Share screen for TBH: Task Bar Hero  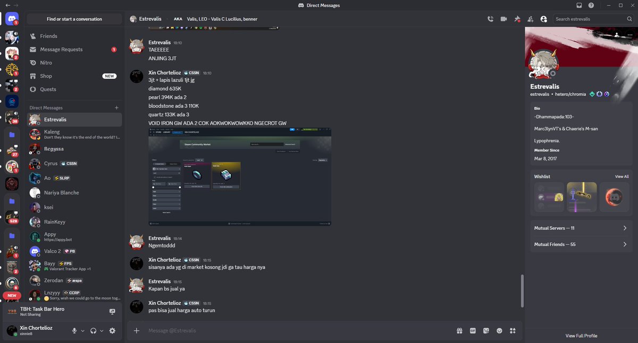tap(112, 311)
